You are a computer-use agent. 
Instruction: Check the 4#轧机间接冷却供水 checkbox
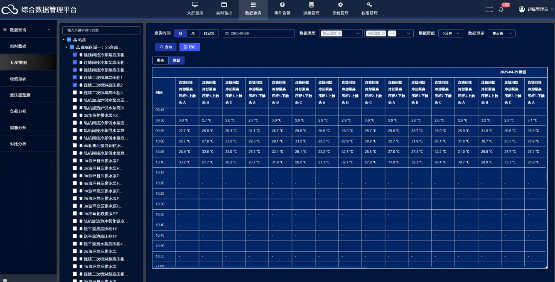[75, 145]
